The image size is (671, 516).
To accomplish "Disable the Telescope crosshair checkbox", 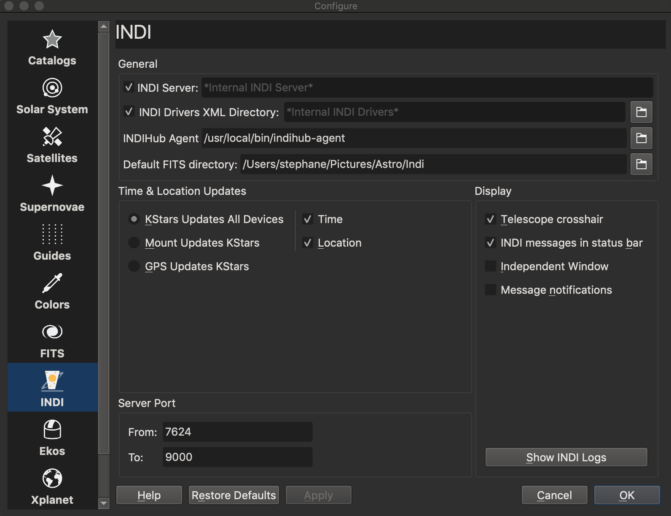I will pyautogui.click(x=491, y=219).
